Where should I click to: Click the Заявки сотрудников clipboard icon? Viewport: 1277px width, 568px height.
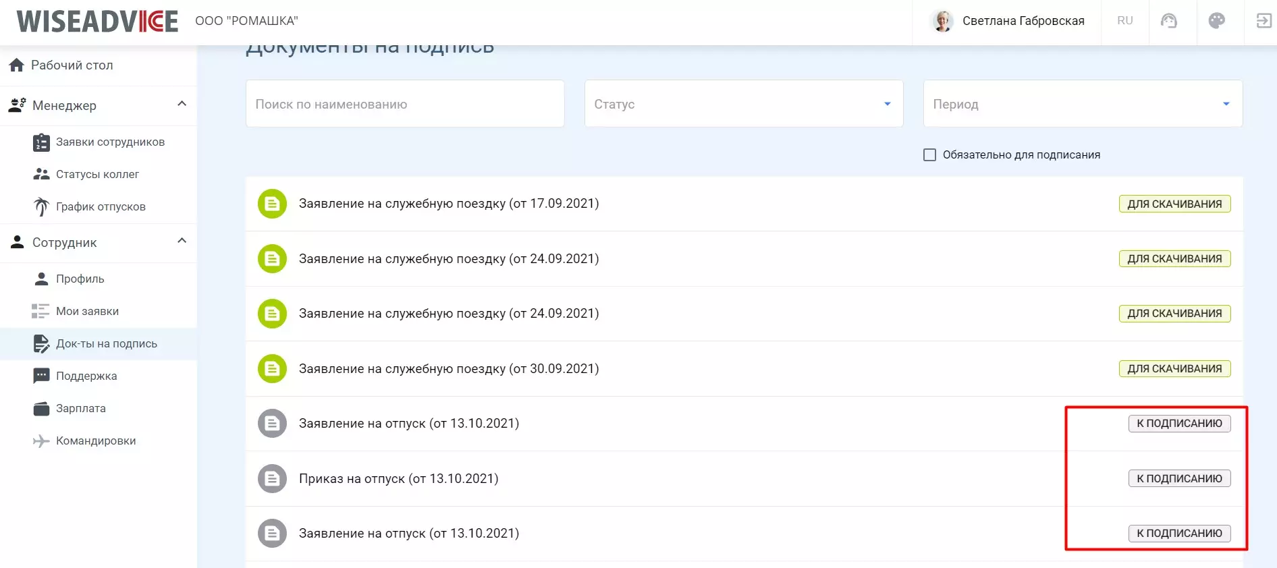(x=41, y=142)
